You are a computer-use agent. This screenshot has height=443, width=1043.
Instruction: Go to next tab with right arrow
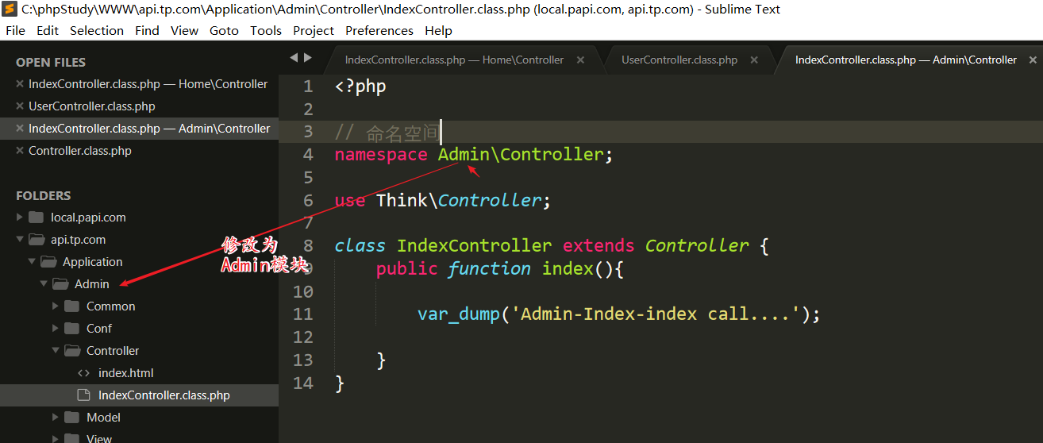pyautogui.click(x=308, y=57)
